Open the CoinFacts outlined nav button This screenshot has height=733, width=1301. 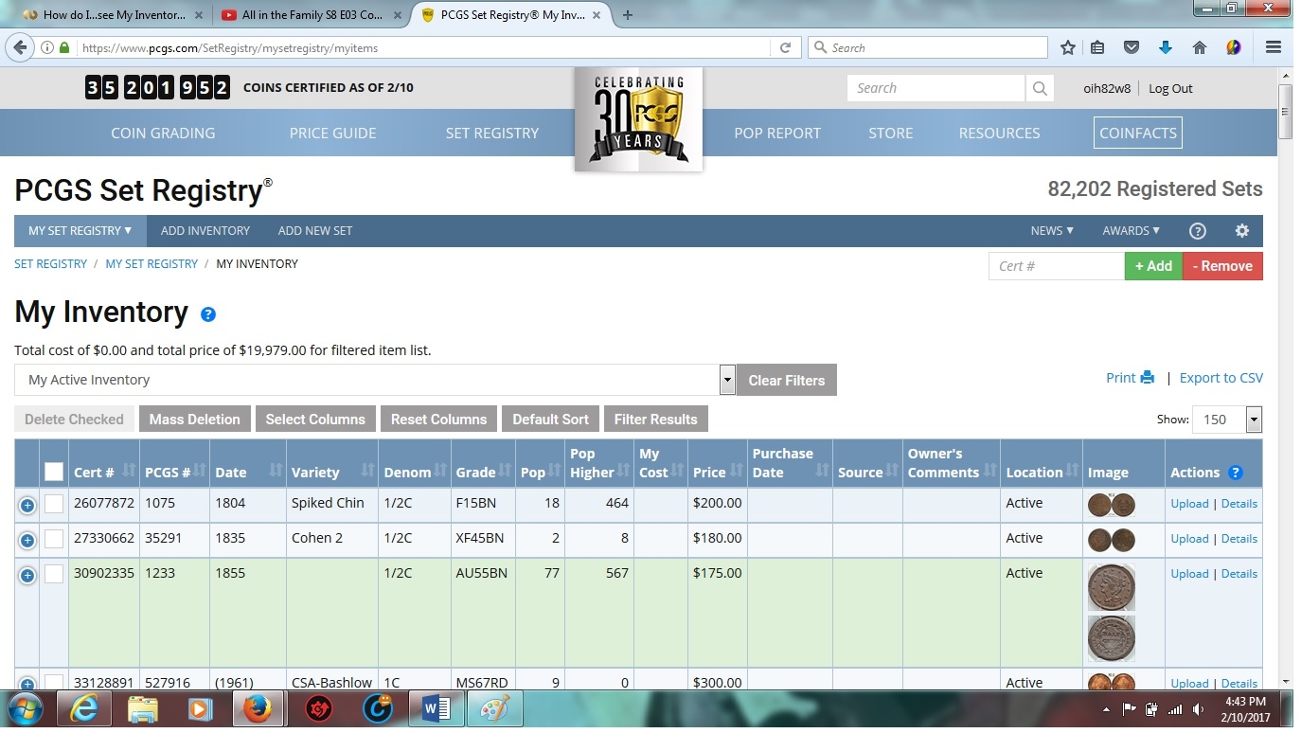pyautogui.click(x=1138, y=133)
